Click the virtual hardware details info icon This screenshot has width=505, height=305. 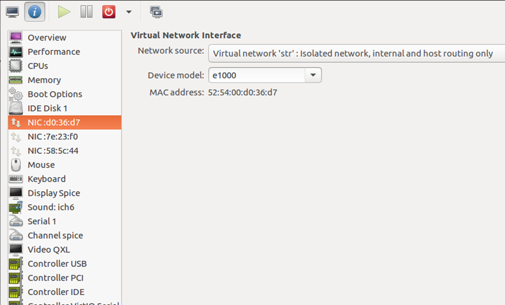pyautogui.click(x=34, y=12)
